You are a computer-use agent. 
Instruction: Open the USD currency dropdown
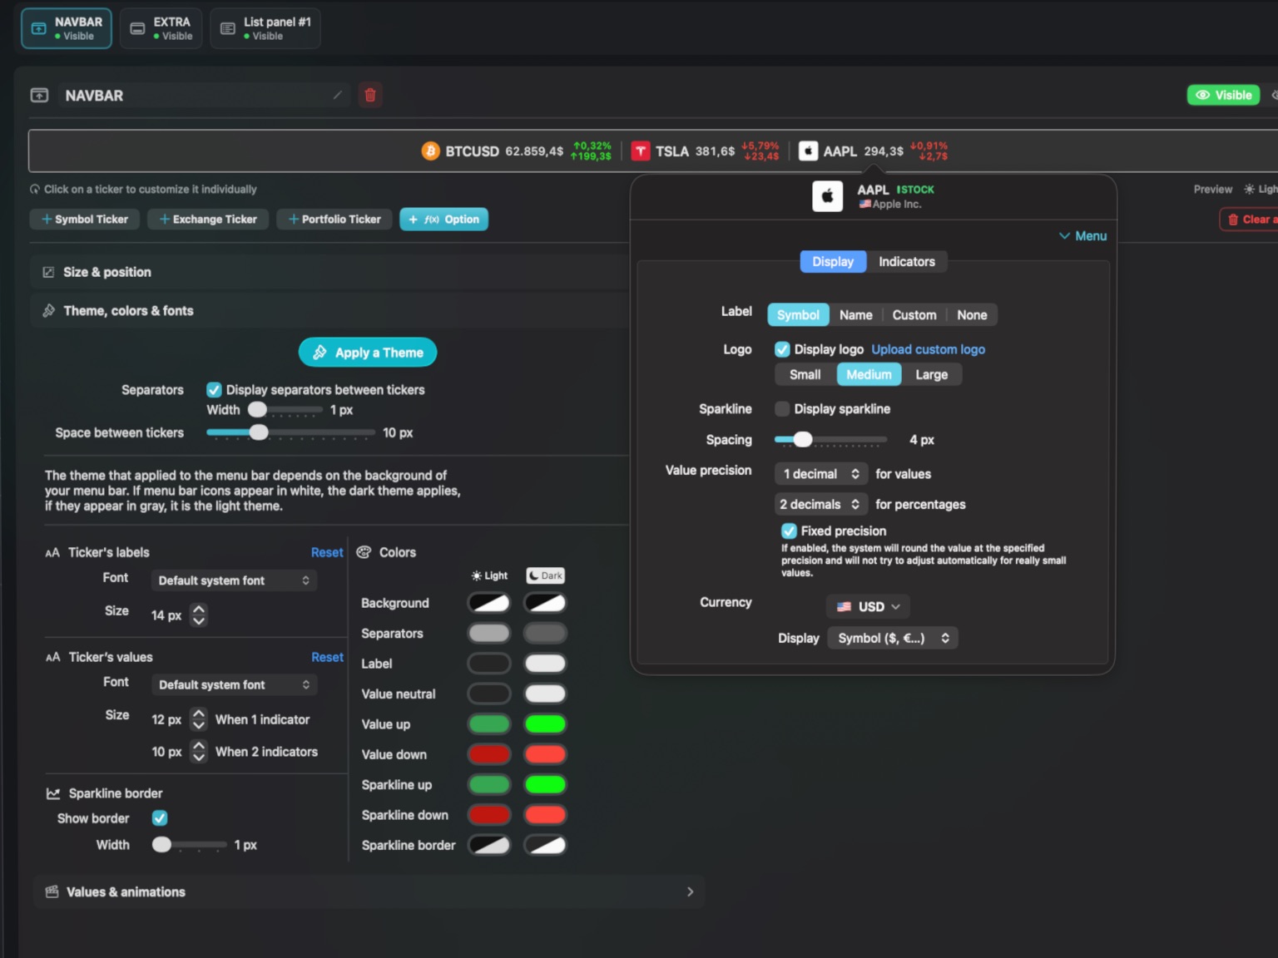click(x=868, y=607)
